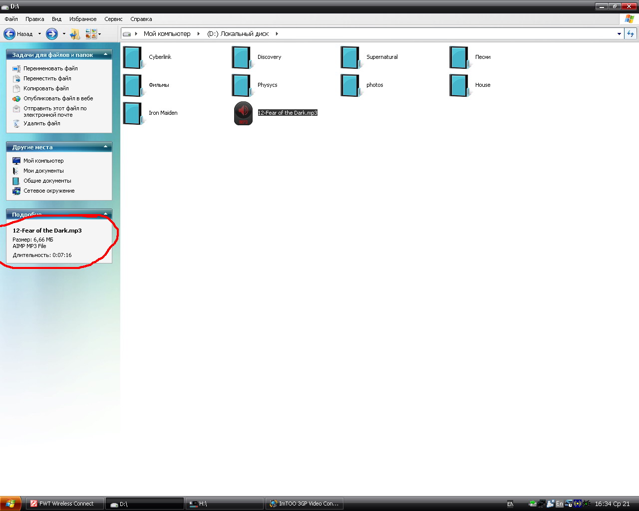The width and height of the screenshot is (639, 511).
Task: Collapse the Другие места panel
Action: point(105,147)
